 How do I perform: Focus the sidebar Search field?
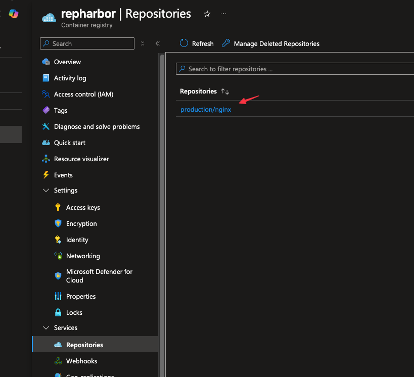point(87,43)
